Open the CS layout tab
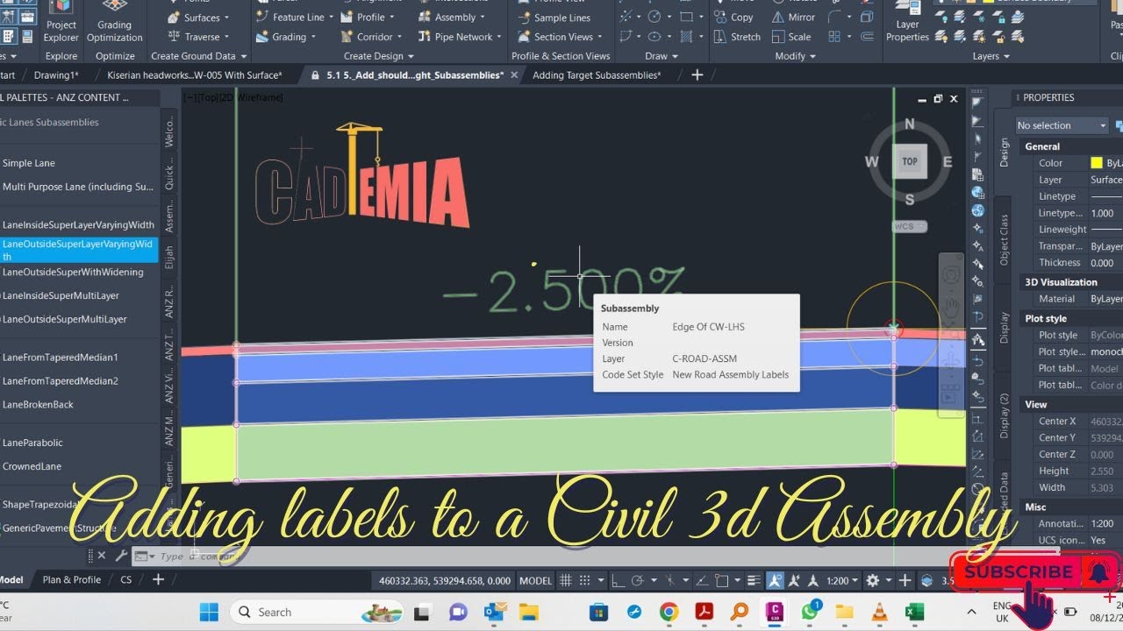1123x631 pixels. click(x=125, y=580)
